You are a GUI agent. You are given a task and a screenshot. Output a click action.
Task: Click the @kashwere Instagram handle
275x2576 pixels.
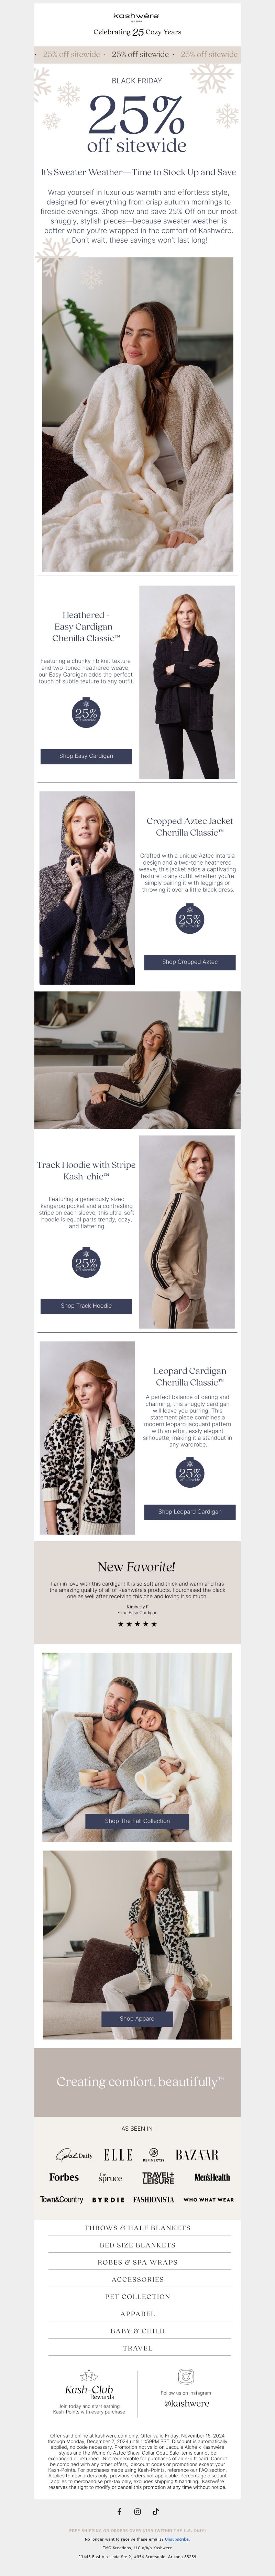[186, 2403]
